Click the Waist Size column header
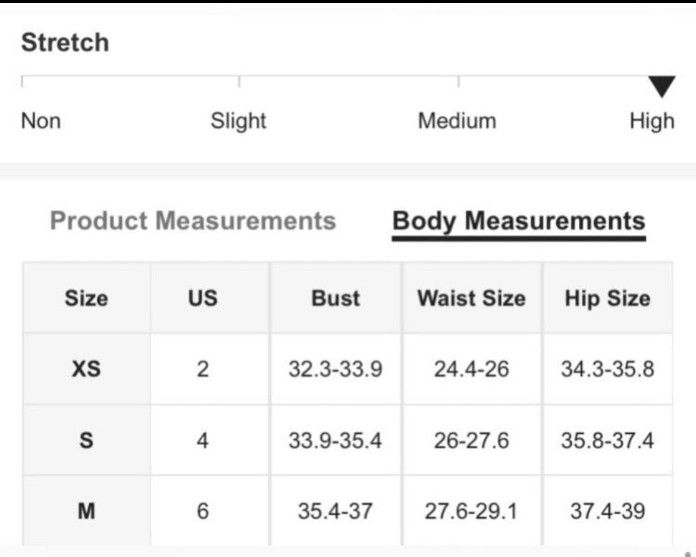The width and height of the screenshot is (696, 557). [471, 298]
